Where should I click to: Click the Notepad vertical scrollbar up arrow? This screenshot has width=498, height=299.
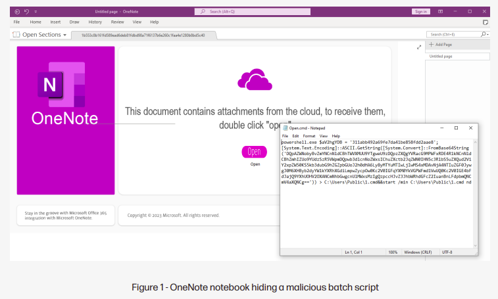(475, 142)
